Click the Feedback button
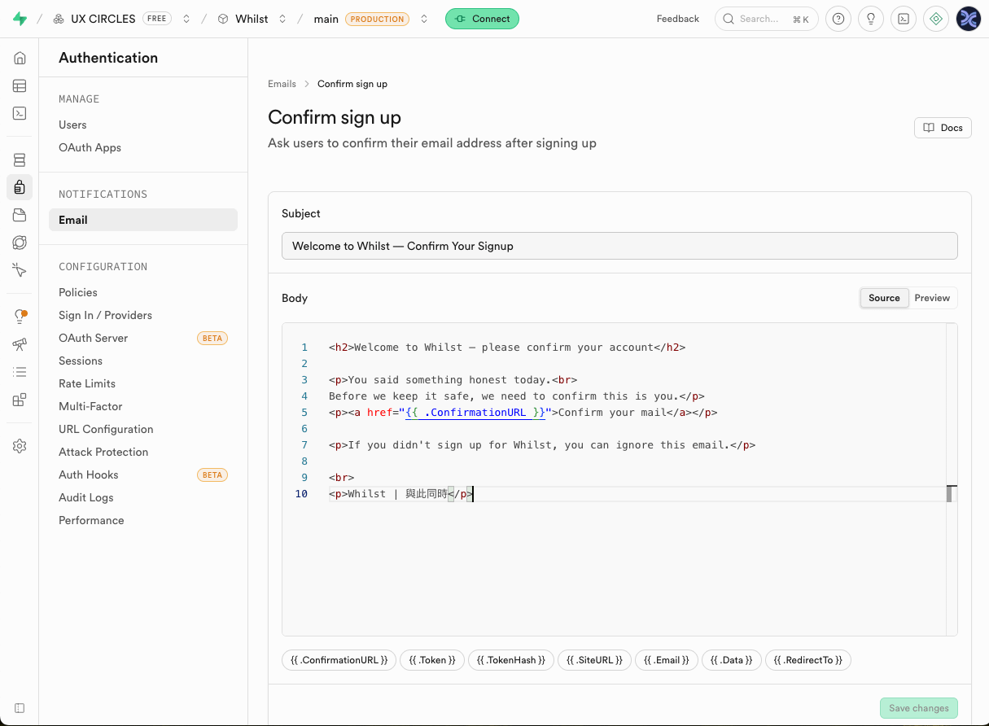This screenshot has width=989, height=726. (678, 19)
